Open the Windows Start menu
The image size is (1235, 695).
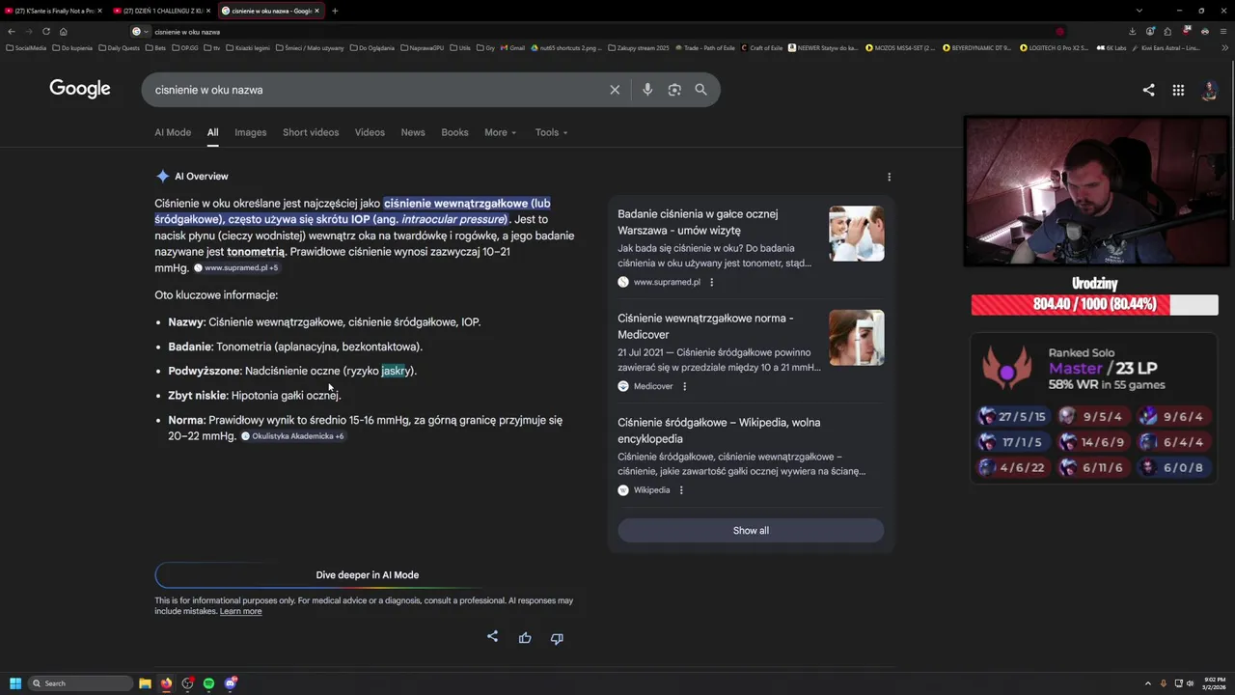[x=15, y=683]
